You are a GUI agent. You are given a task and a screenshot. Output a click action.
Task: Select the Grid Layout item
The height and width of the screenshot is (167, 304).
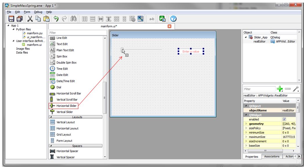point(64,135)
